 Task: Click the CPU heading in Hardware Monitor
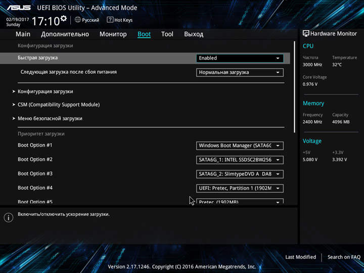coord(308,46)
